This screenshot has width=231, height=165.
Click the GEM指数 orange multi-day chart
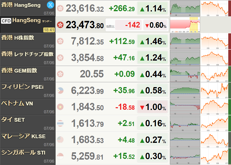tap(214, 74)
